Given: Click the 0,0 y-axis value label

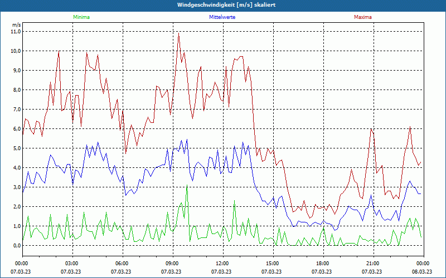Looking at the screenshot, I should [x=16, y=246].
